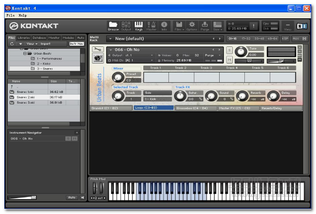Mute the instrument with M button
Viewport: 316px width, 214px height.
click(x=229, y=60)
